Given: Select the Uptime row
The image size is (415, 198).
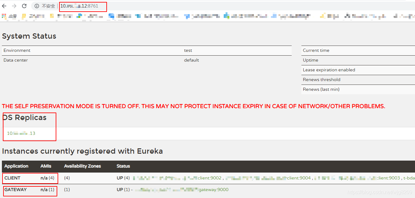Looking at the screenshot, I should [358, 60].
